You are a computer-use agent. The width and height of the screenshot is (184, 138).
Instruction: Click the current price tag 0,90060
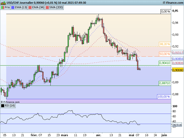[178, 70]
